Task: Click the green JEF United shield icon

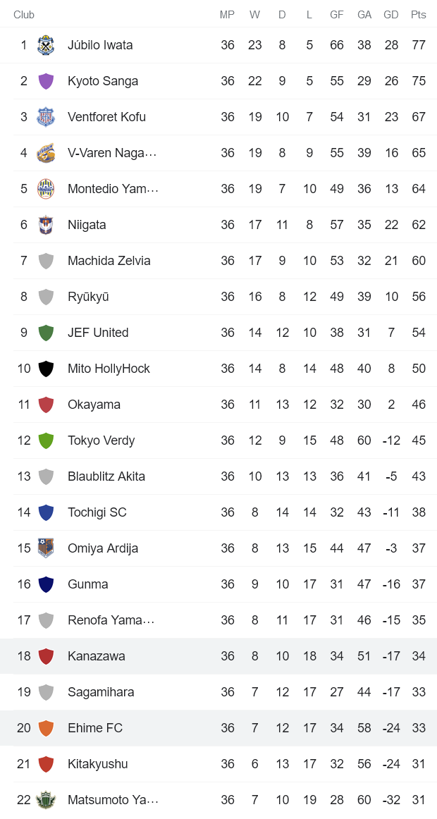Action: (x=46, y=333)
